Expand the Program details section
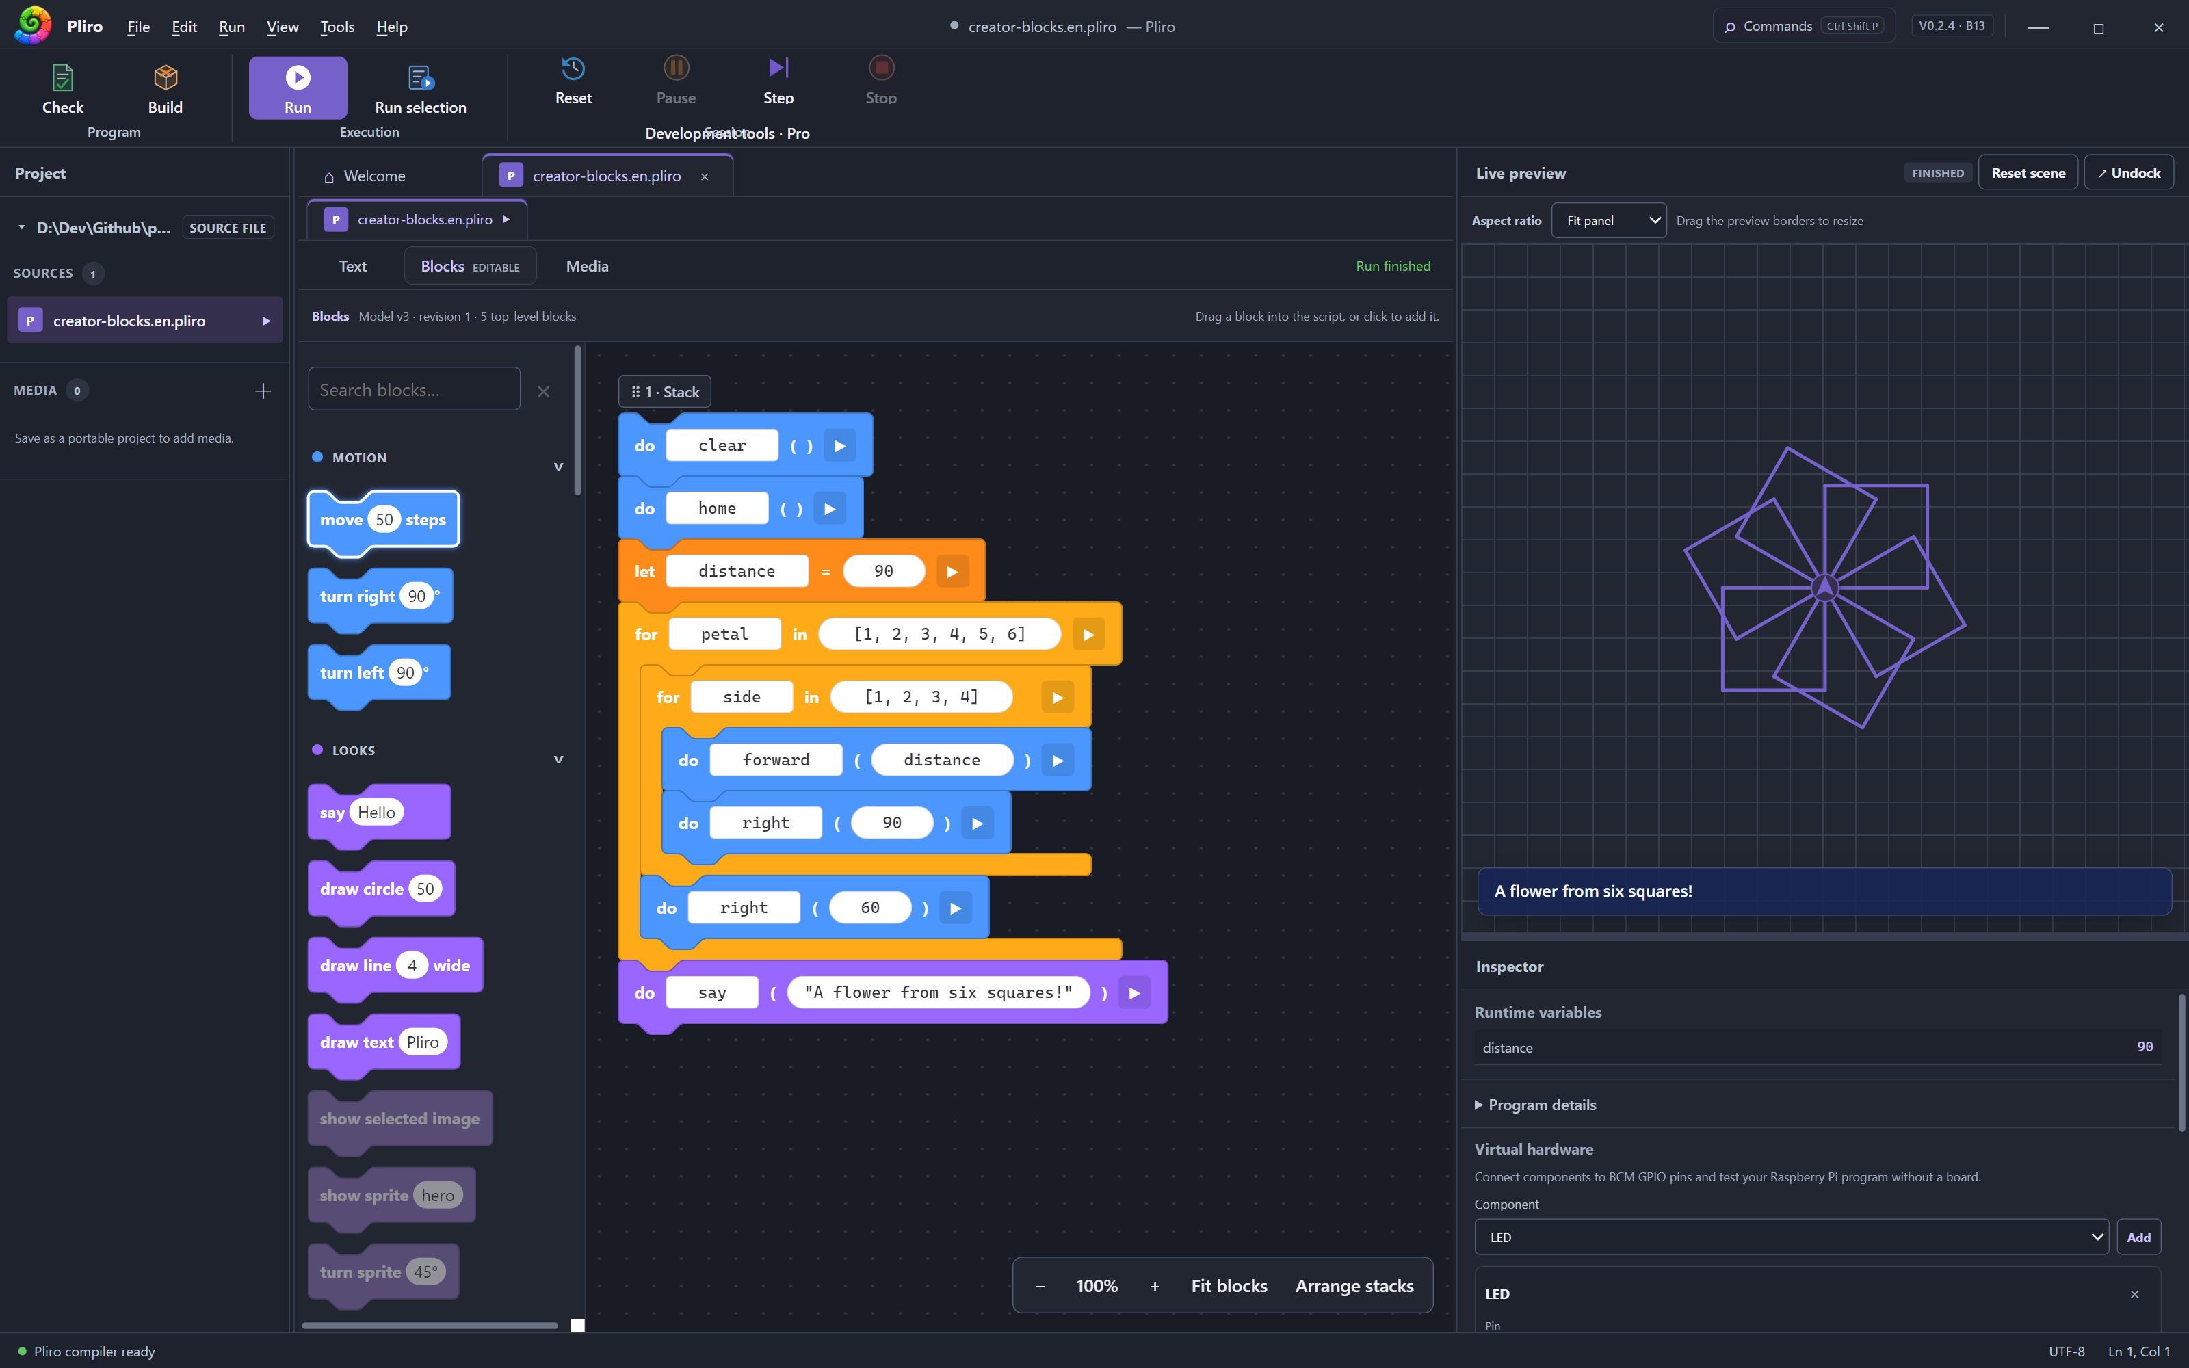Viewport: 2189px width, 1368px height. (1535, 1105)
